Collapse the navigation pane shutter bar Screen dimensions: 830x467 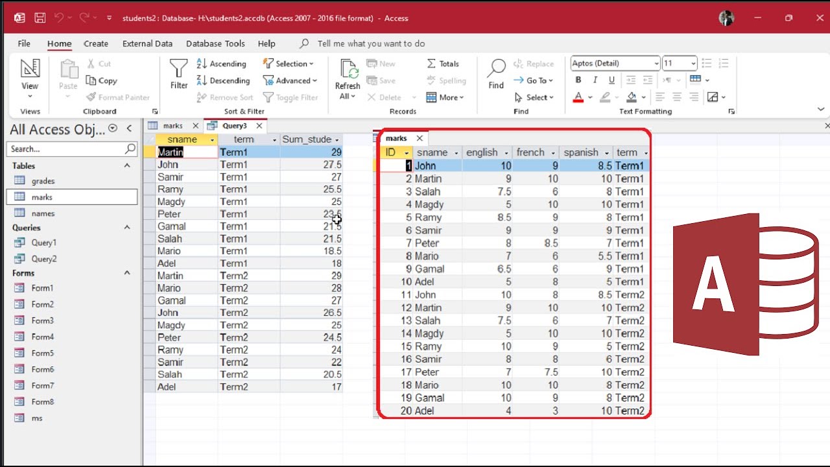129,128
